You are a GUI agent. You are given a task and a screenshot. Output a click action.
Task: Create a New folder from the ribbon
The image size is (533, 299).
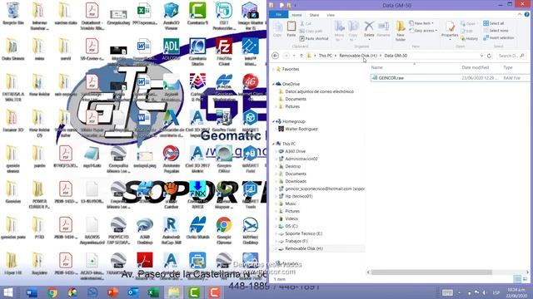click(x=401, y=31)
